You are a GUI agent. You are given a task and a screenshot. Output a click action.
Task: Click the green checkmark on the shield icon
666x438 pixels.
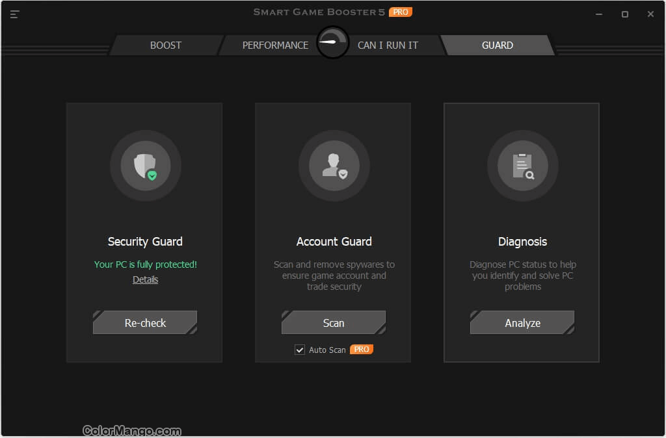coord(153,176)
